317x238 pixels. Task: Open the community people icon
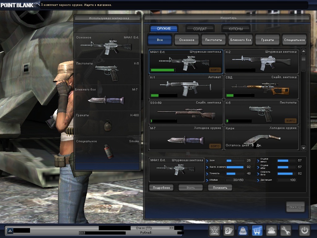[x=271, y=230]
